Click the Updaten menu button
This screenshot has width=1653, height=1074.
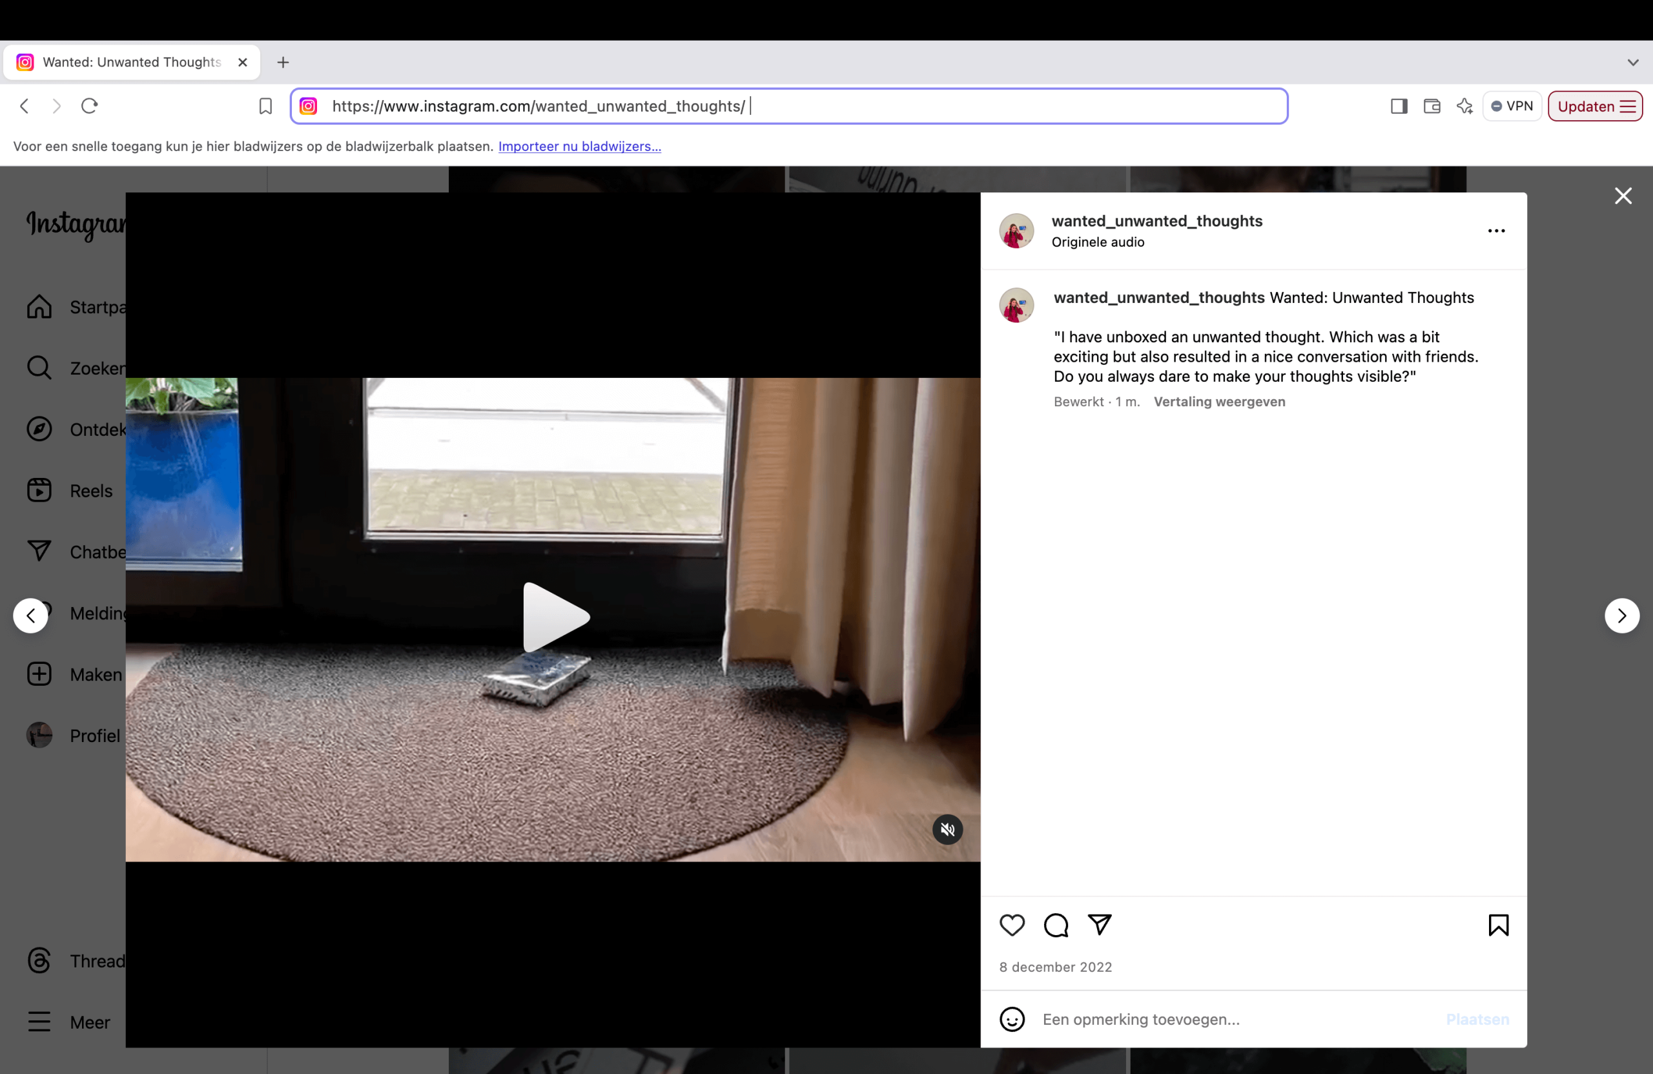click(x=1595, y=107)
